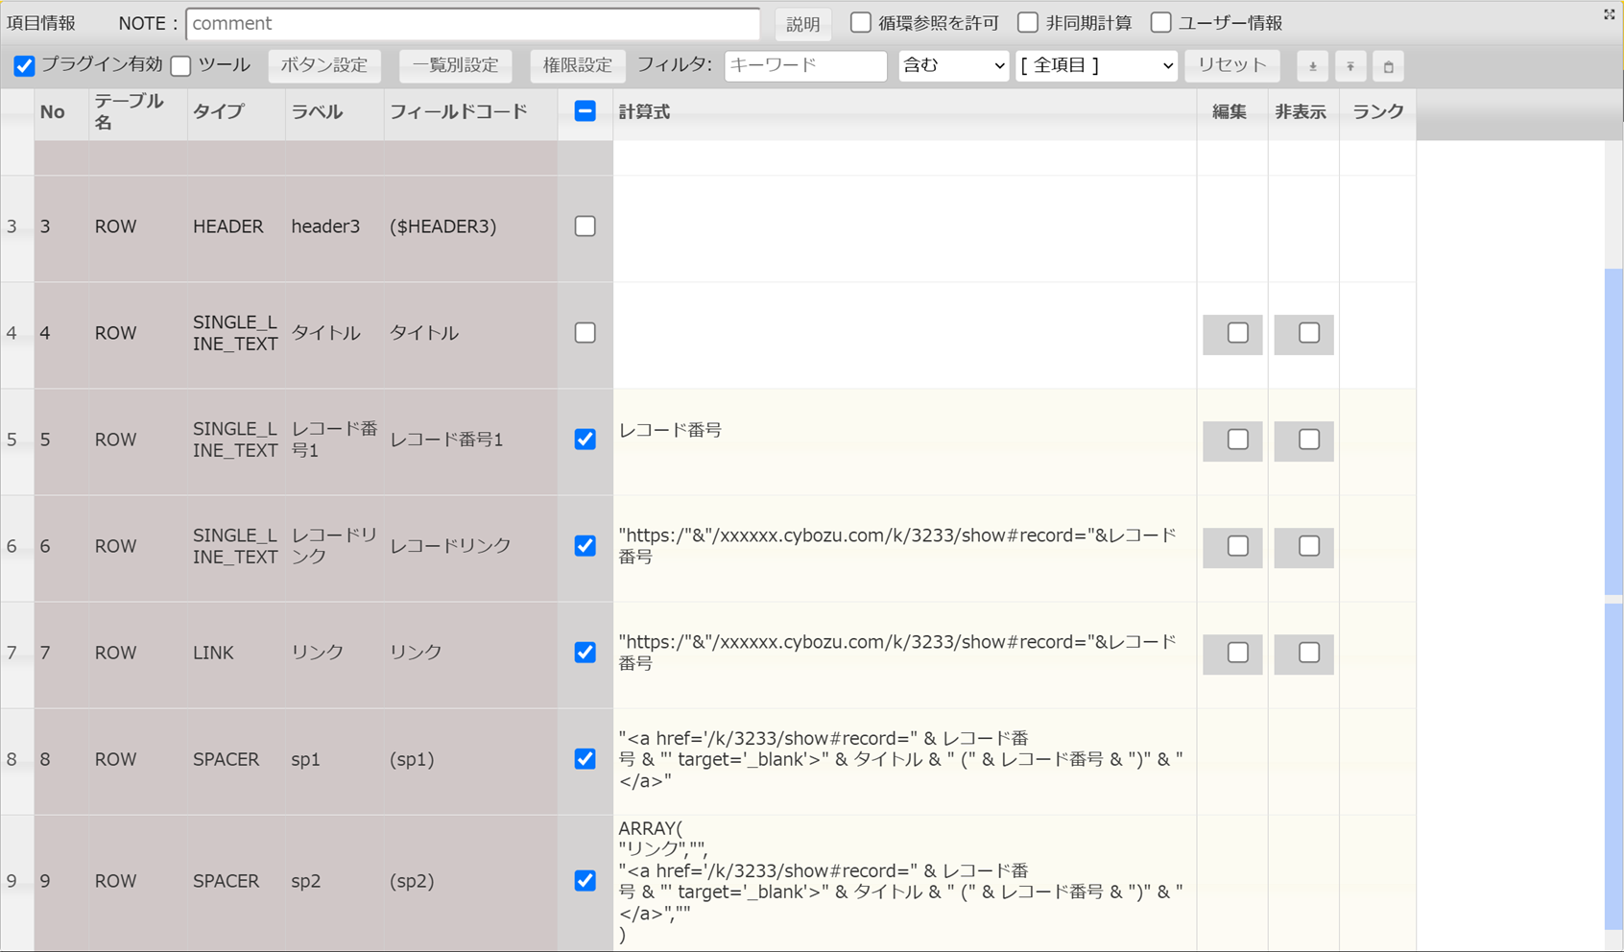The width and height of the screenshot is (1624, 952).
Task: Check 非表示 box for レコード番号1 row
Action: tap(1309, 440)
